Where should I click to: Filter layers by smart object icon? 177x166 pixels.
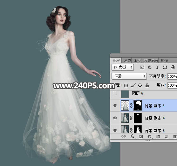pyautogui.click(x=173, y=67)
